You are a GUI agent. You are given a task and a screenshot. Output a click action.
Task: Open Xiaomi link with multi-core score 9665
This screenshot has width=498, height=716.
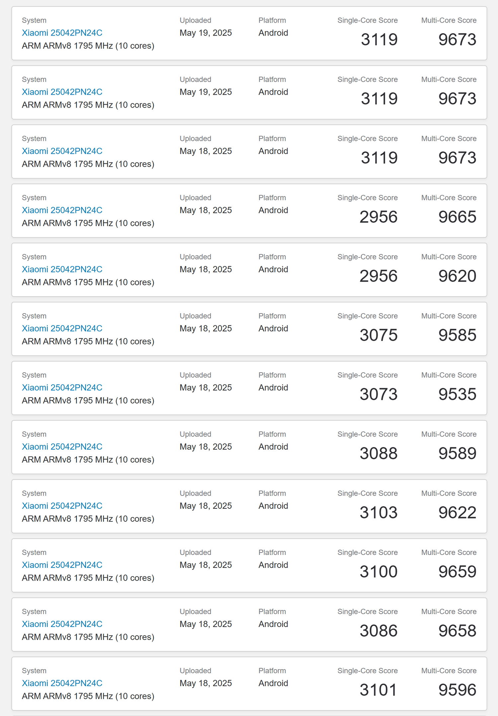(x=62, y=210)
